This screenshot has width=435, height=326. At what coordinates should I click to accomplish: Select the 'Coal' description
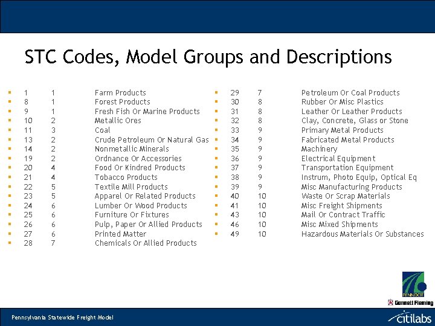[x=102, y=130]
